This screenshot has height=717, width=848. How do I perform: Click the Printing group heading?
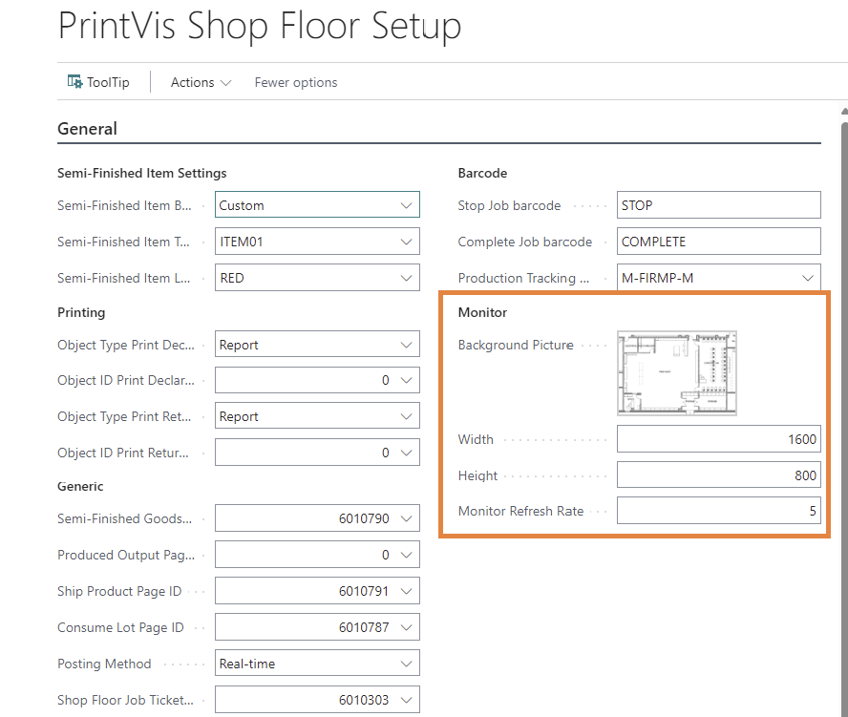click(81, 312)
